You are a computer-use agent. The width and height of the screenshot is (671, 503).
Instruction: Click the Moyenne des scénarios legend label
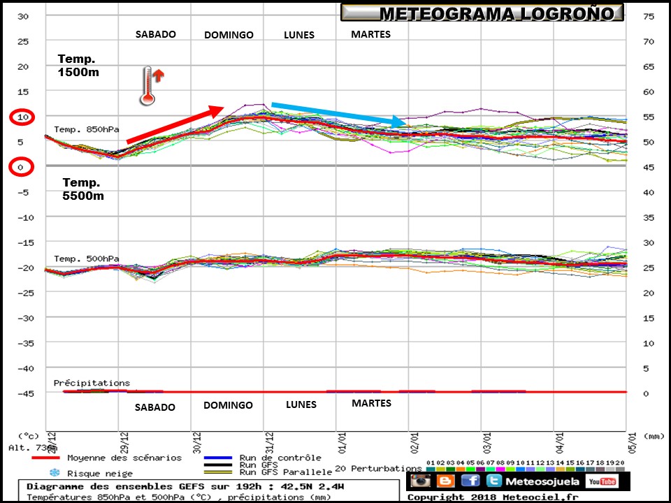124,458
